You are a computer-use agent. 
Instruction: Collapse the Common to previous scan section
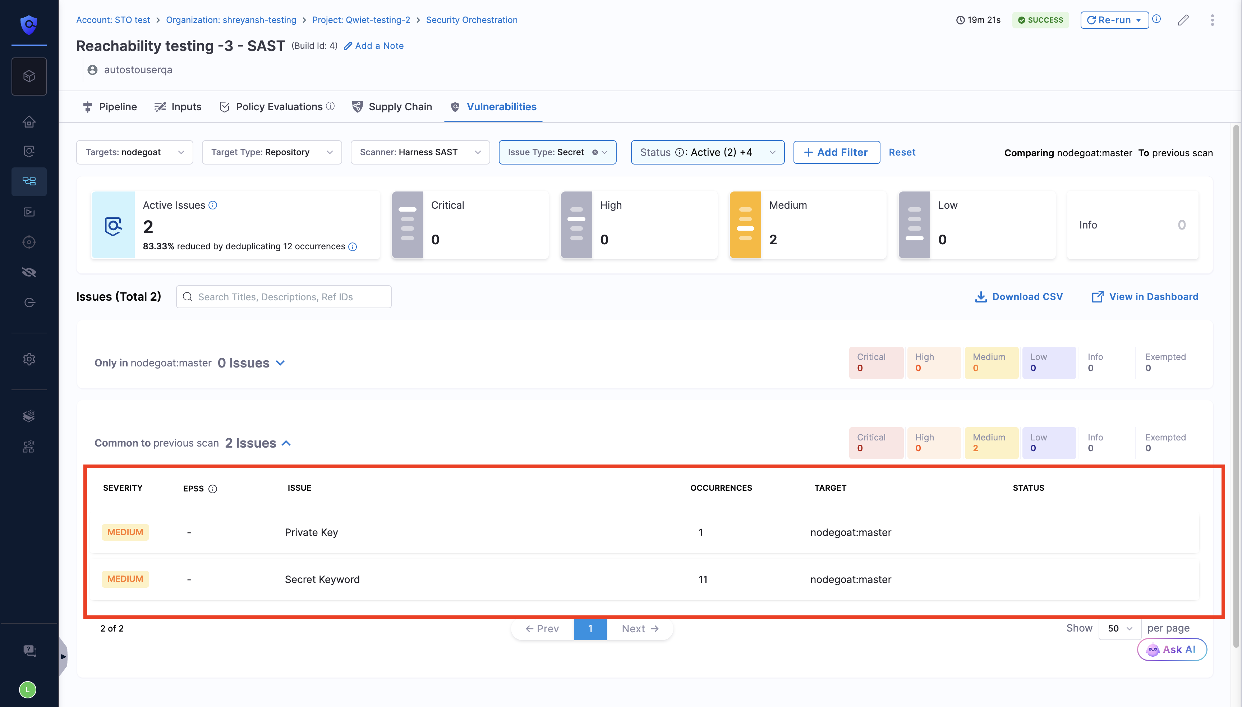point(286,443)
